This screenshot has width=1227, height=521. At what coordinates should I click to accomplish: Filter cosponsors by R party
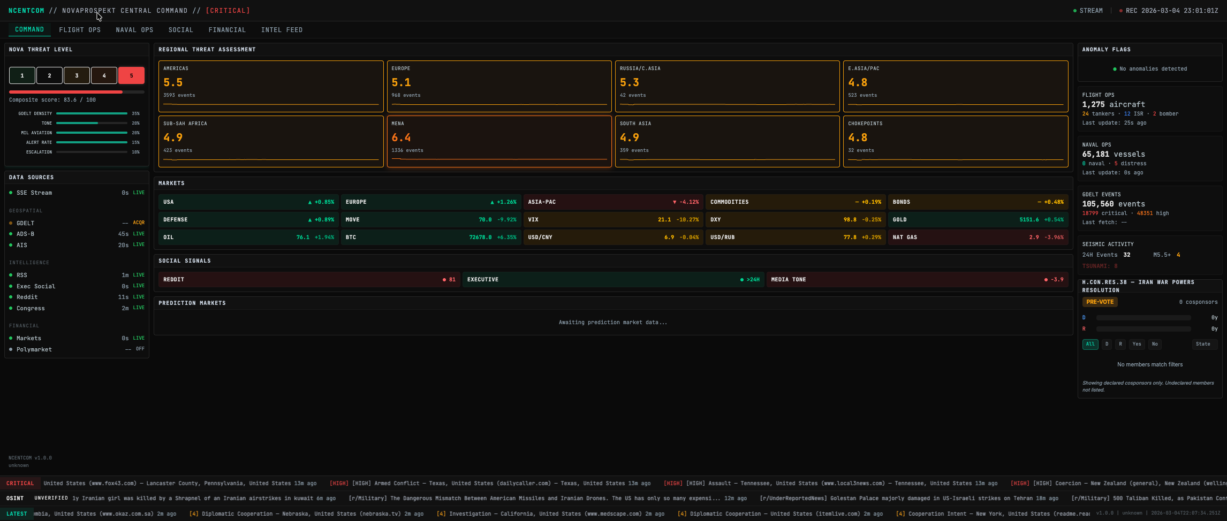1120,344
